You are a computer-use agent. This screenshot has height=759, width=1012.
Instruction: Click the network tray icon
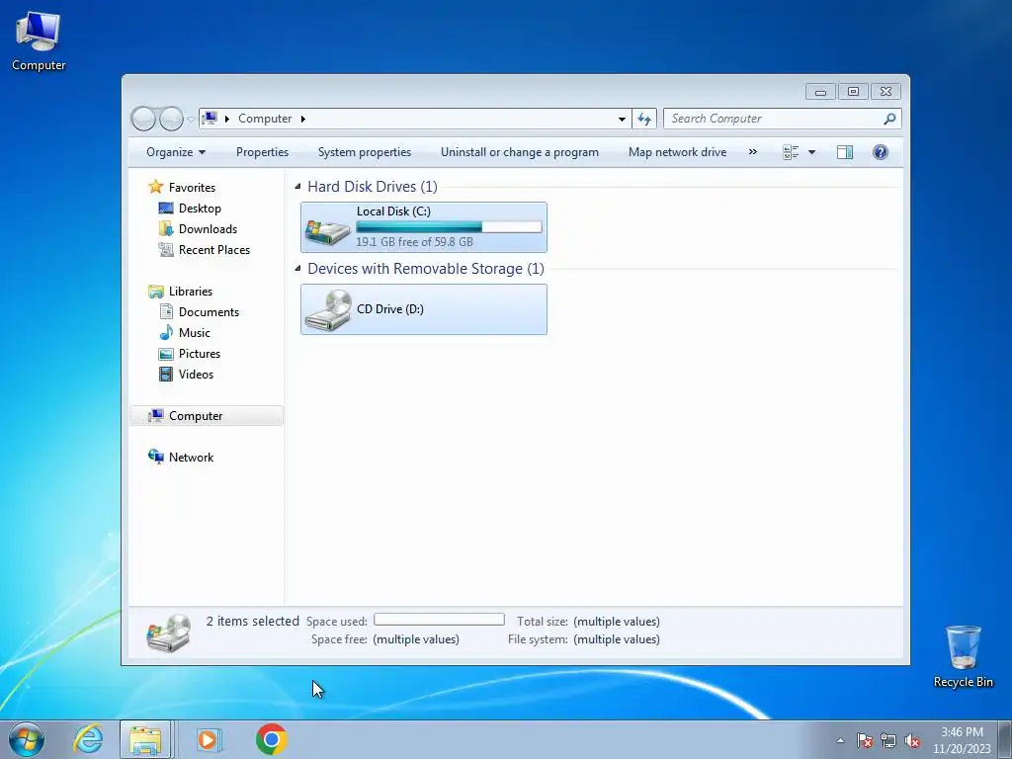pos(888,740)
